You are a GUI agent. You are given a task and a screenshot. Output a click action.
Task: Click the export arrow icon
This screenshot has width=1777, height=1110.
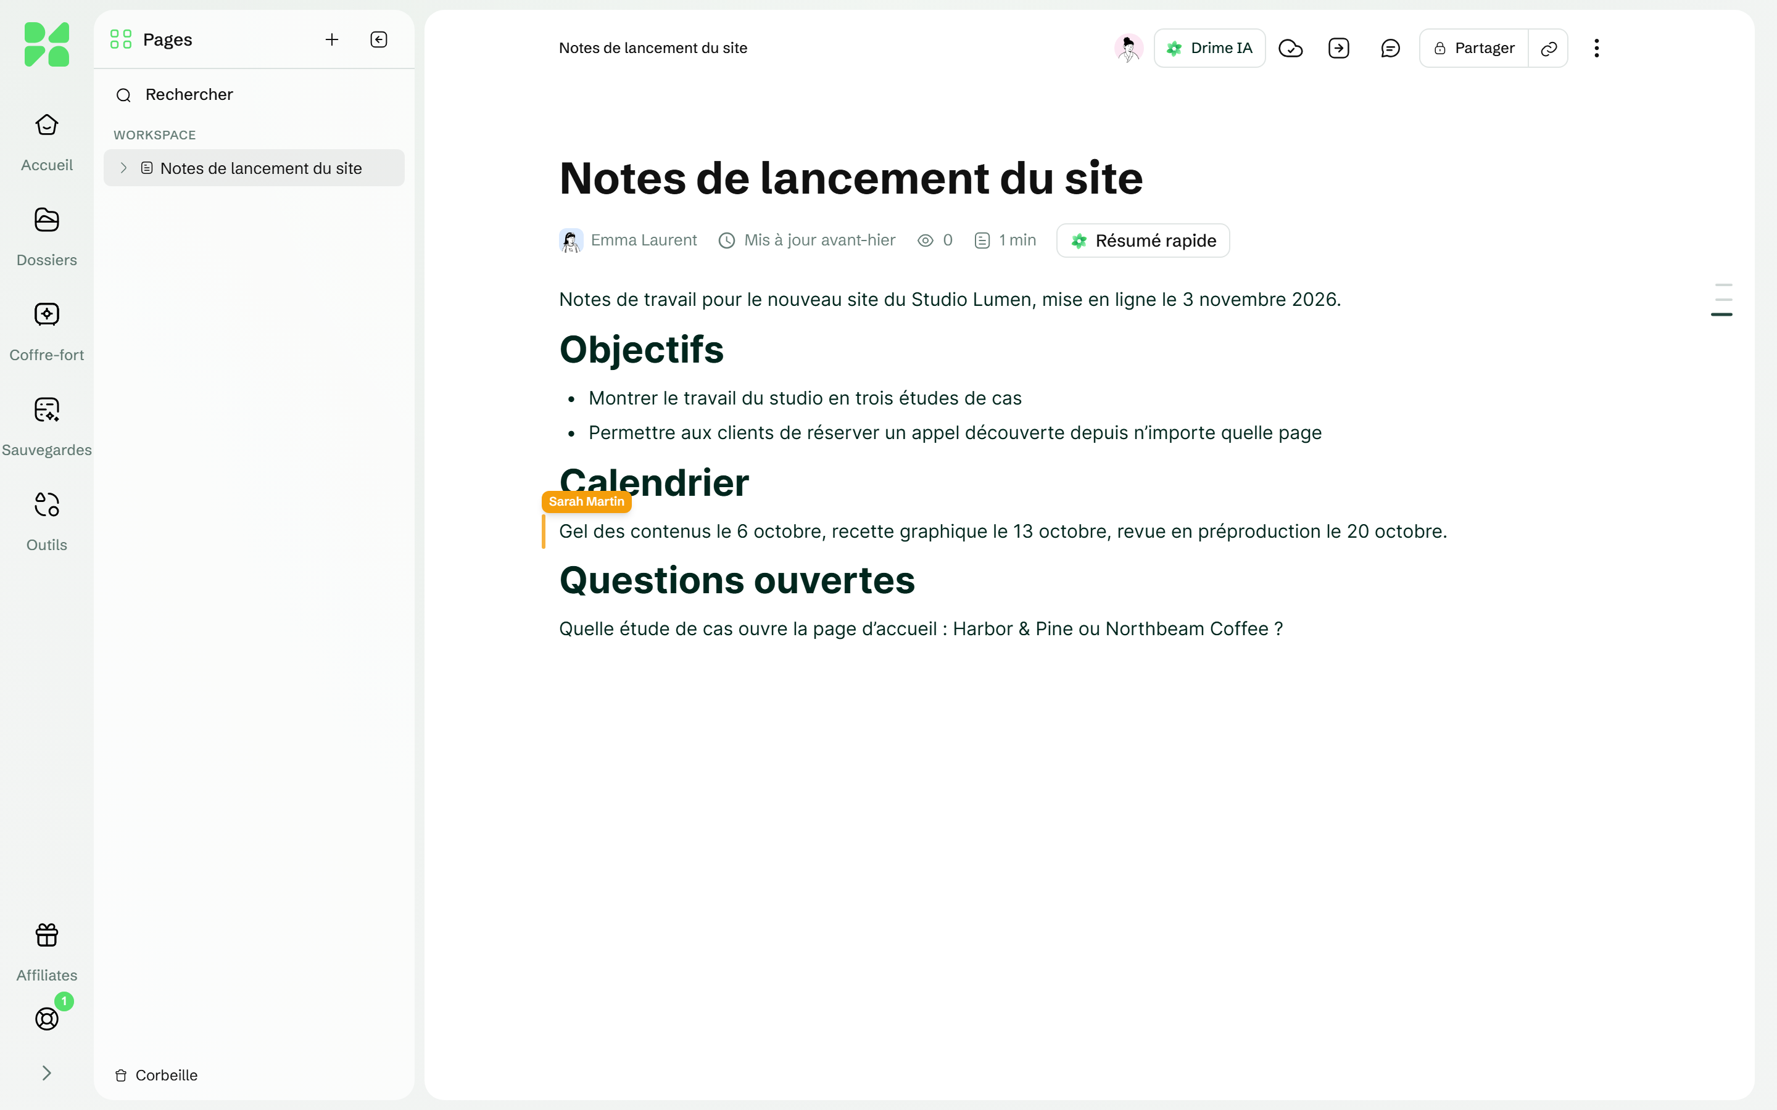(1339, 49)
